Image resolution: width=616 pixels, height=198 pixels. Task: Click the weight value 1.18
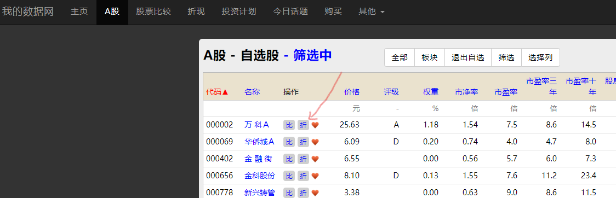[x=431, y=125]
